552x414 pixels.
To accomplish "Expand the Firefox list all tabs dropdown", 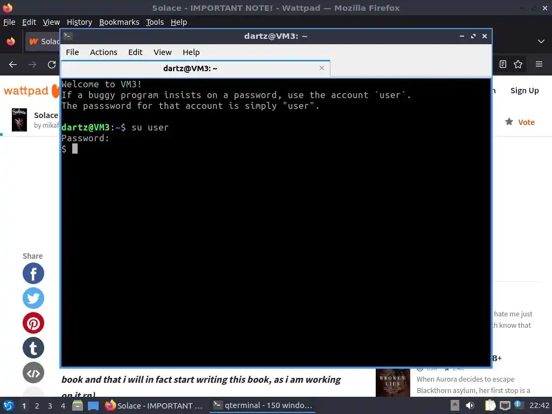I will 541,41.
